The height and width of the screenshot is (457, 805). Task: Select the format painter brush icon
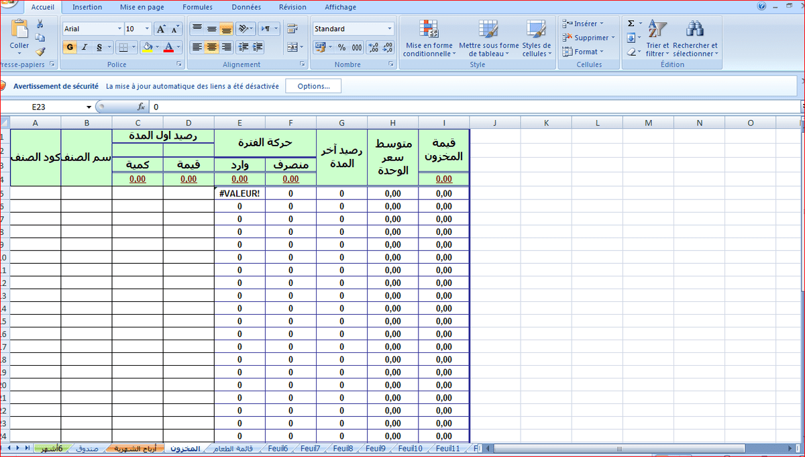tap(40, 51)
